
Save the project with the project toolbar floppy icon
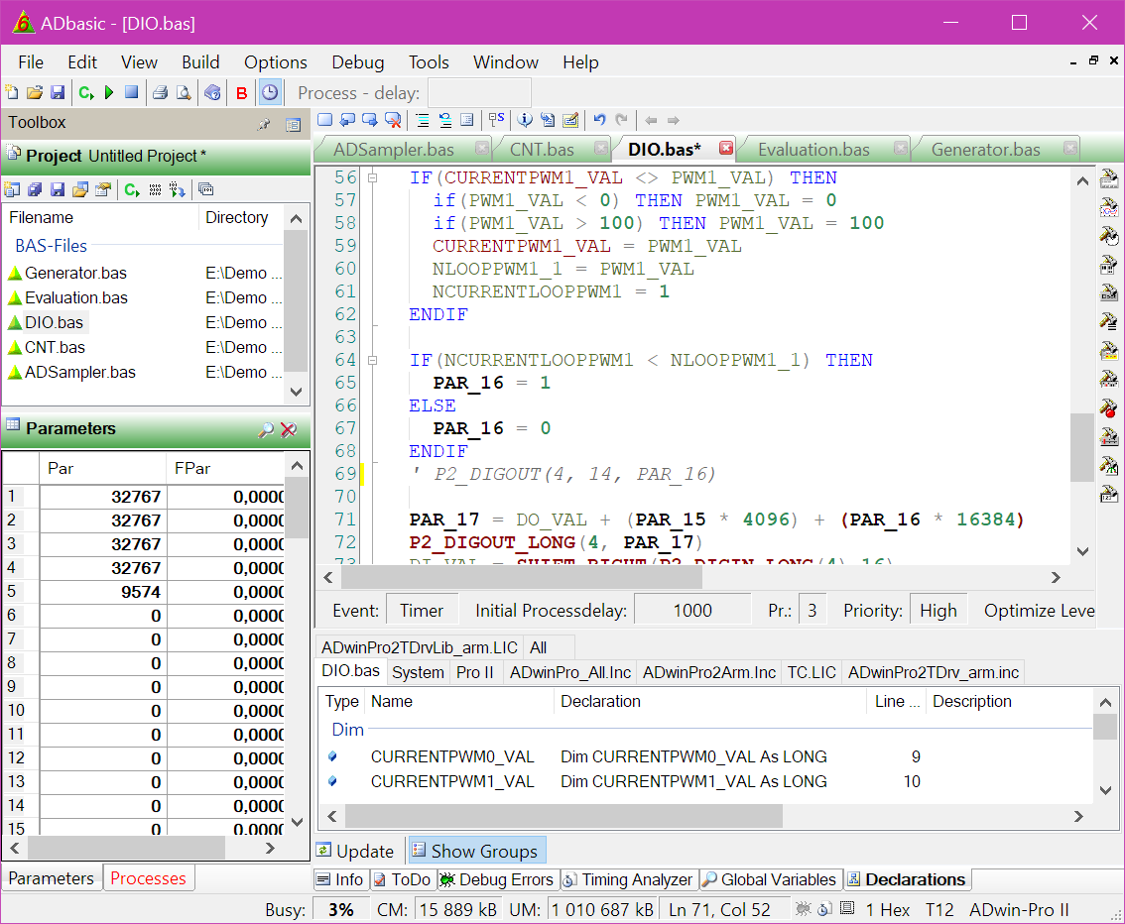point(58,189)
